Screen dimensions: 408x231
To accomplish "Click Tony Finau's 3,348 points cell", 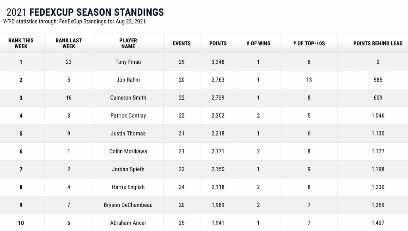I will (218, 62).
